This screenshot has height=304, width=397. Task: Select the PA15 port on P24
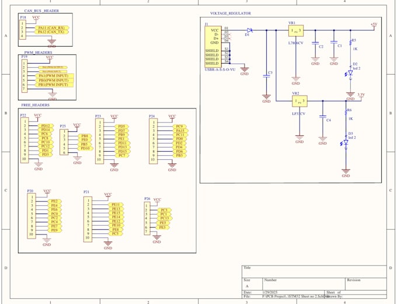(180, 131)
